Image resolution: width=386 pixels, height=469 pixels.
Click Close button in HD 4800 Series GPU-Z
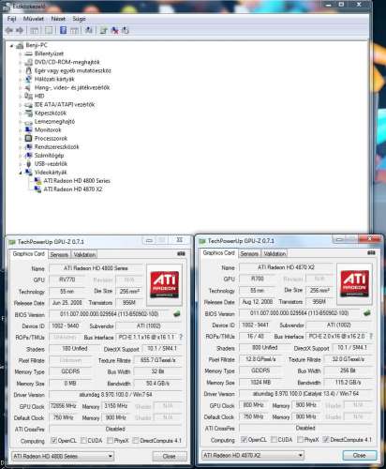(170, 456)
